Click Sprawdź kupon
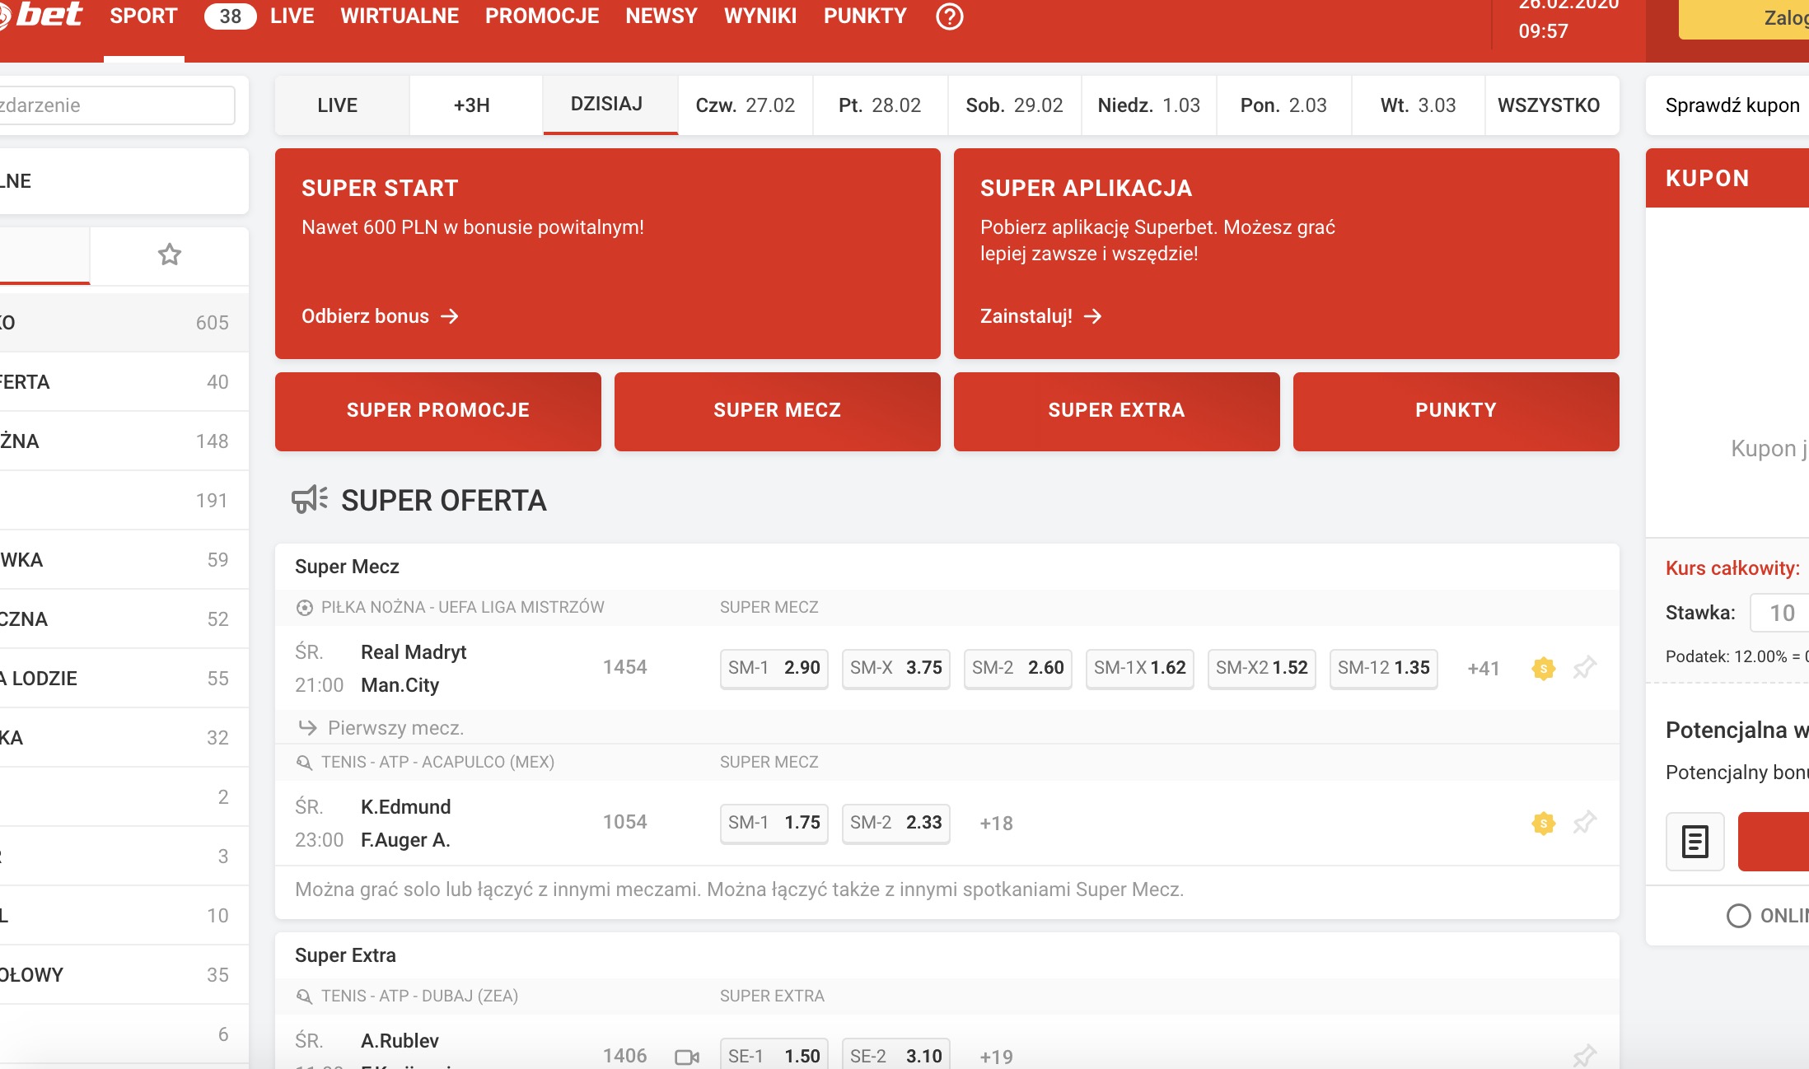The height and width of the screenshot is (1069, 1809). (x=1732, y=105)
